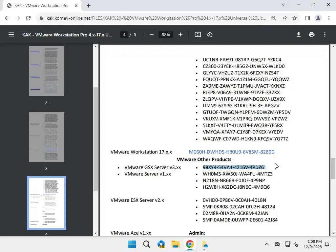
Task: View site information lock icon
Action: click(41, 18)
